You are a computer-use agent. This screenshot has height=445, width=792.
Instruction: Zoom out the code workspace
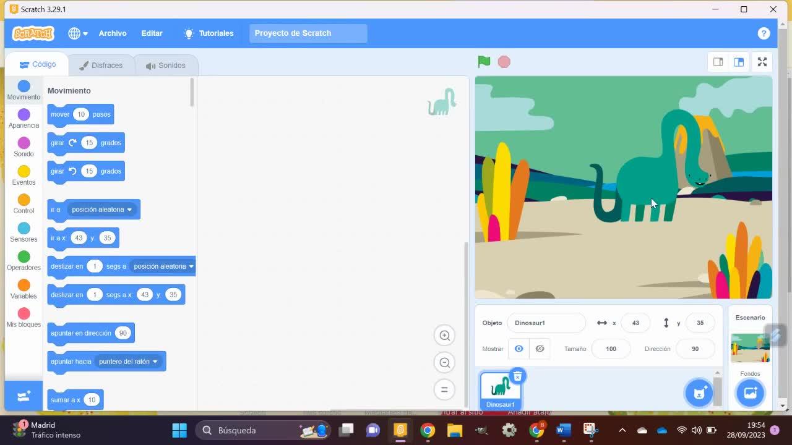coord(444,363)
